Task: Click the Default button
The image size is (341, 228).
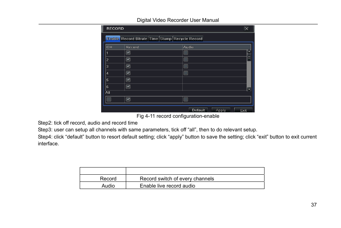Action: click(x=198, y=110)
